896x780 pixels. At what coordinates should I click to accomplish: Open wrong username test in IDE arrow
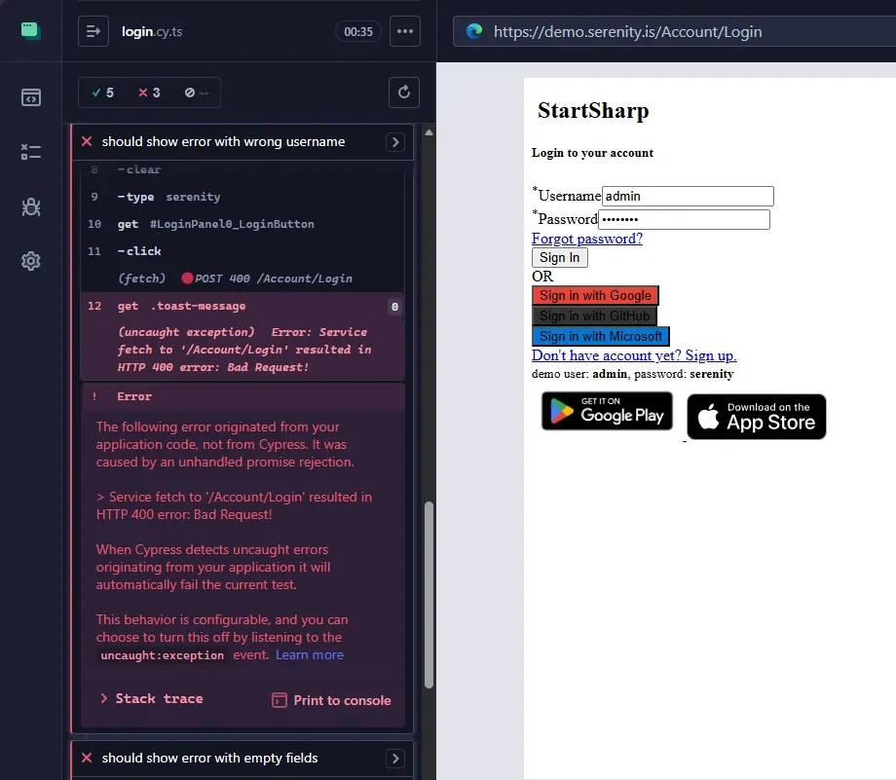(395, 142)
